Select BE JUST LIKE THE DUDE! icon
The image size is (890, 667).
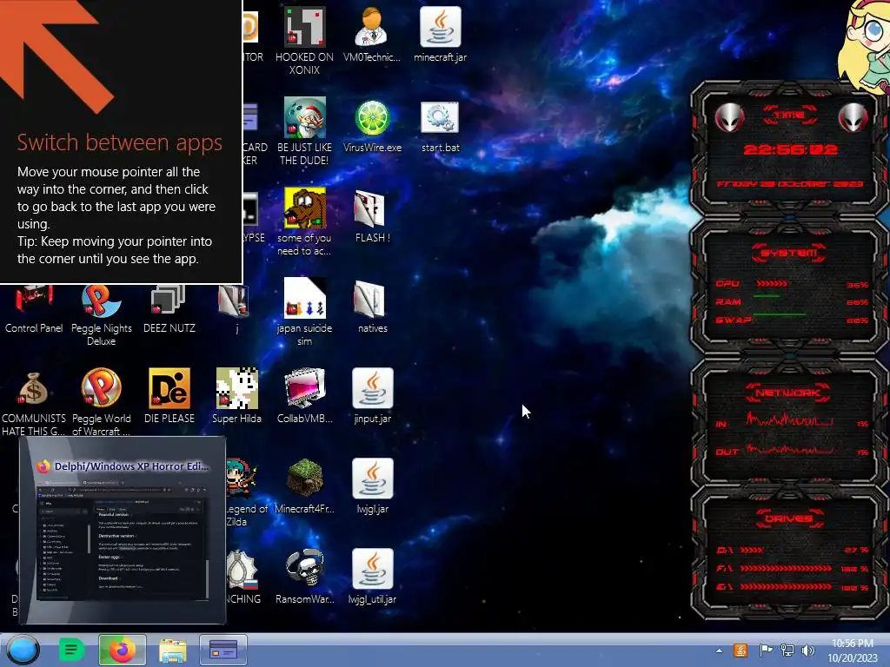pos(305,117)
